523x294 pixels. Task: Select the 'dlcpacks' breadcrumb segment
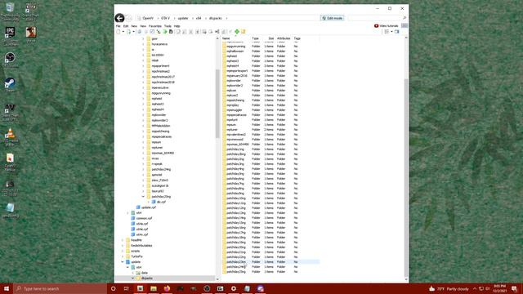click(x=216, y=18)
